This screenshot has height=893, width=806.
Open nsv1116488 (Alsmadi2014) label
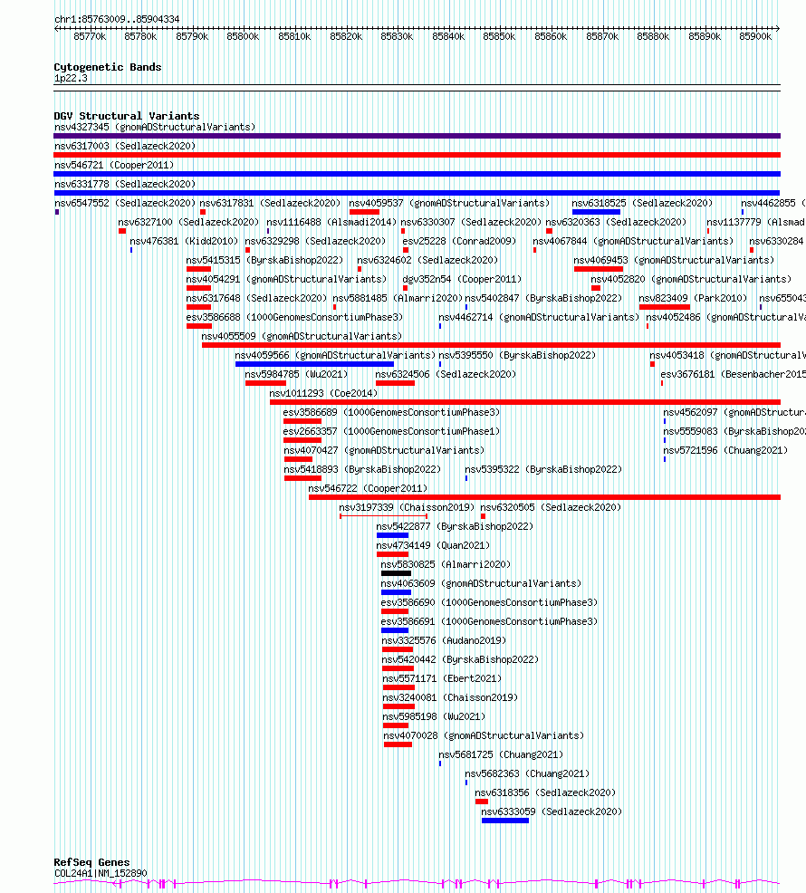(331, 222)
